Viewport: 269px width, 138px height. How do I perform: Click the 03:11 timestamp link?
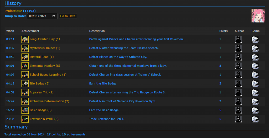coord(10,39)
